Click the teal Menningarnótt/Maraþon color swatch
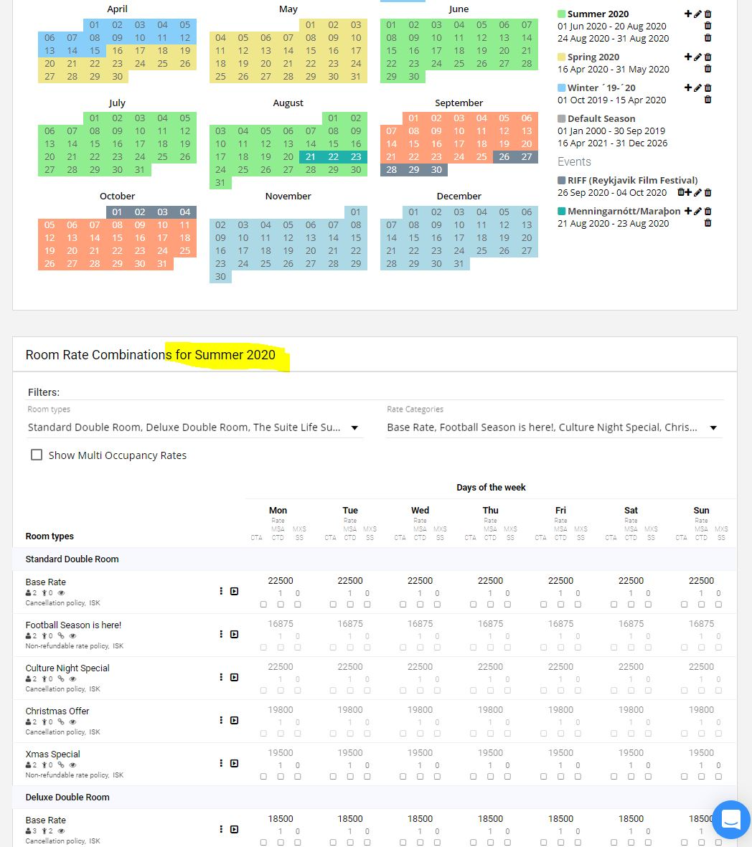This screenshot has height=847, width=752. tap(562, 211)
